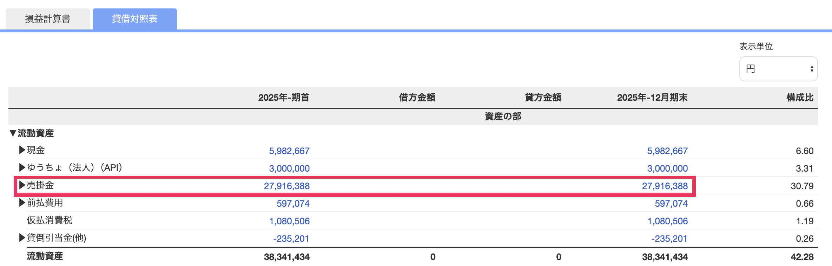The width and height of the screenshot is (832, 266).
Task: Expand the 売掛金 row triangle
Action: 22,185
